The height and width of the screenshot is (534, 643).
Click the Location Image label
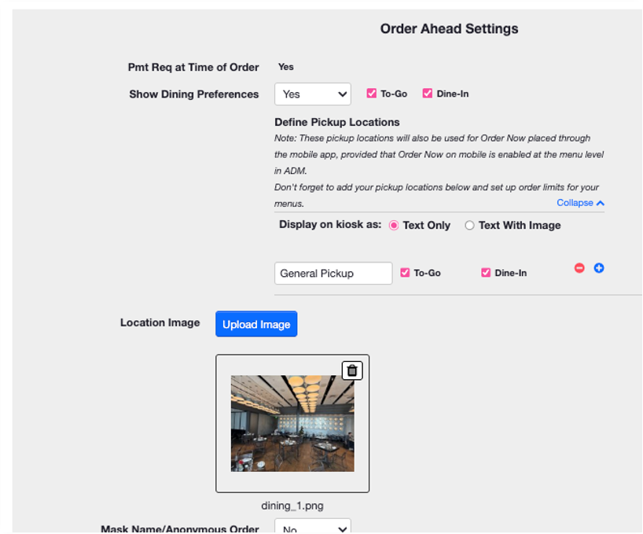160,322
